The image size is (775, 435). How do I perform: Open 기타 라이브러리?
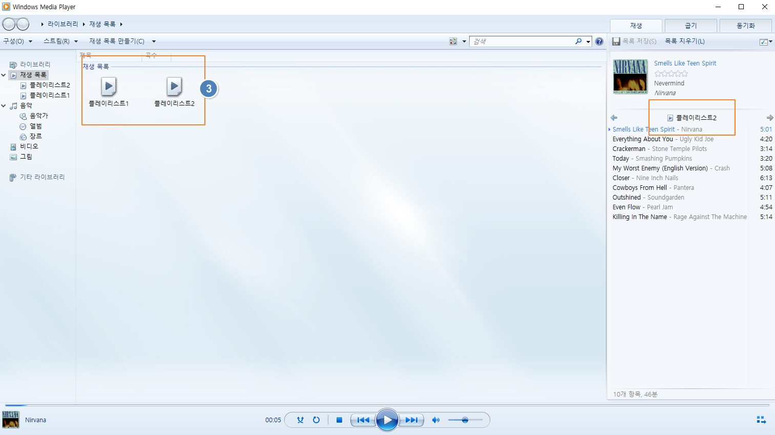43,177
